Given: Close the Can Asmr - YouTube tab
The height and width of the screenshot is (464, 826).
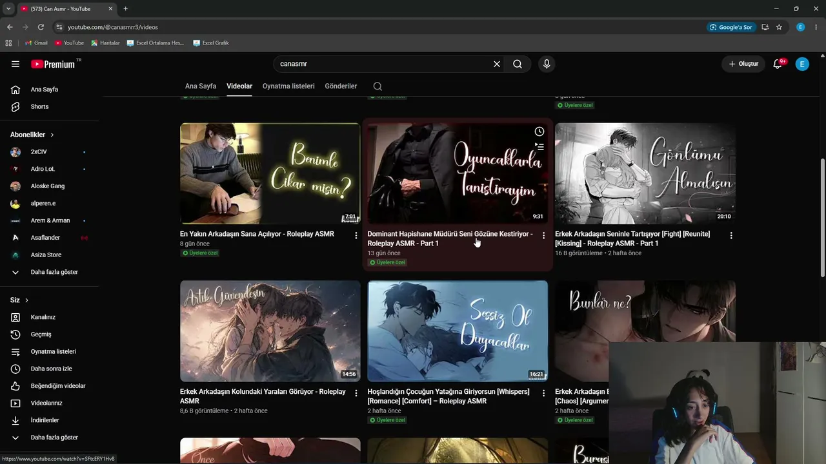Looking at the screenshot, I should click(x=110, y=8).
